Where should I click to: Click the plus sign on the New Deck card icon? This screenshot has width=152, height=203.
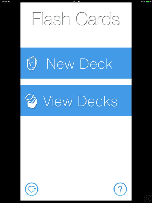[32, 62]
